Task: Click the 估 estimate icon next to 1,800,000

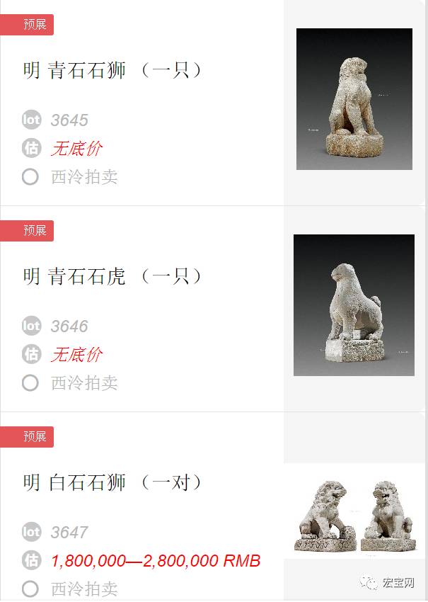Action: [31, 560]
